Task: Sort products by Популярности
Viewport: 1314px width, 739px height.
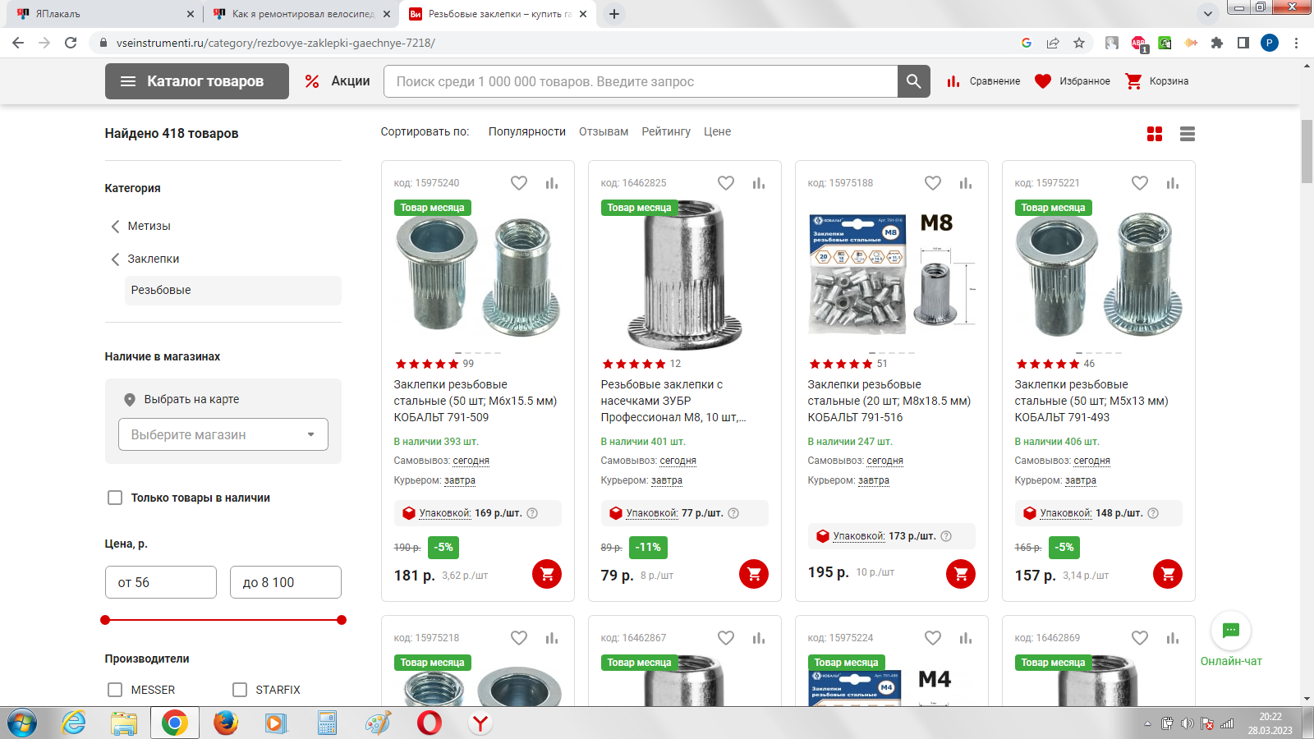Action: [x=527, y=131]
